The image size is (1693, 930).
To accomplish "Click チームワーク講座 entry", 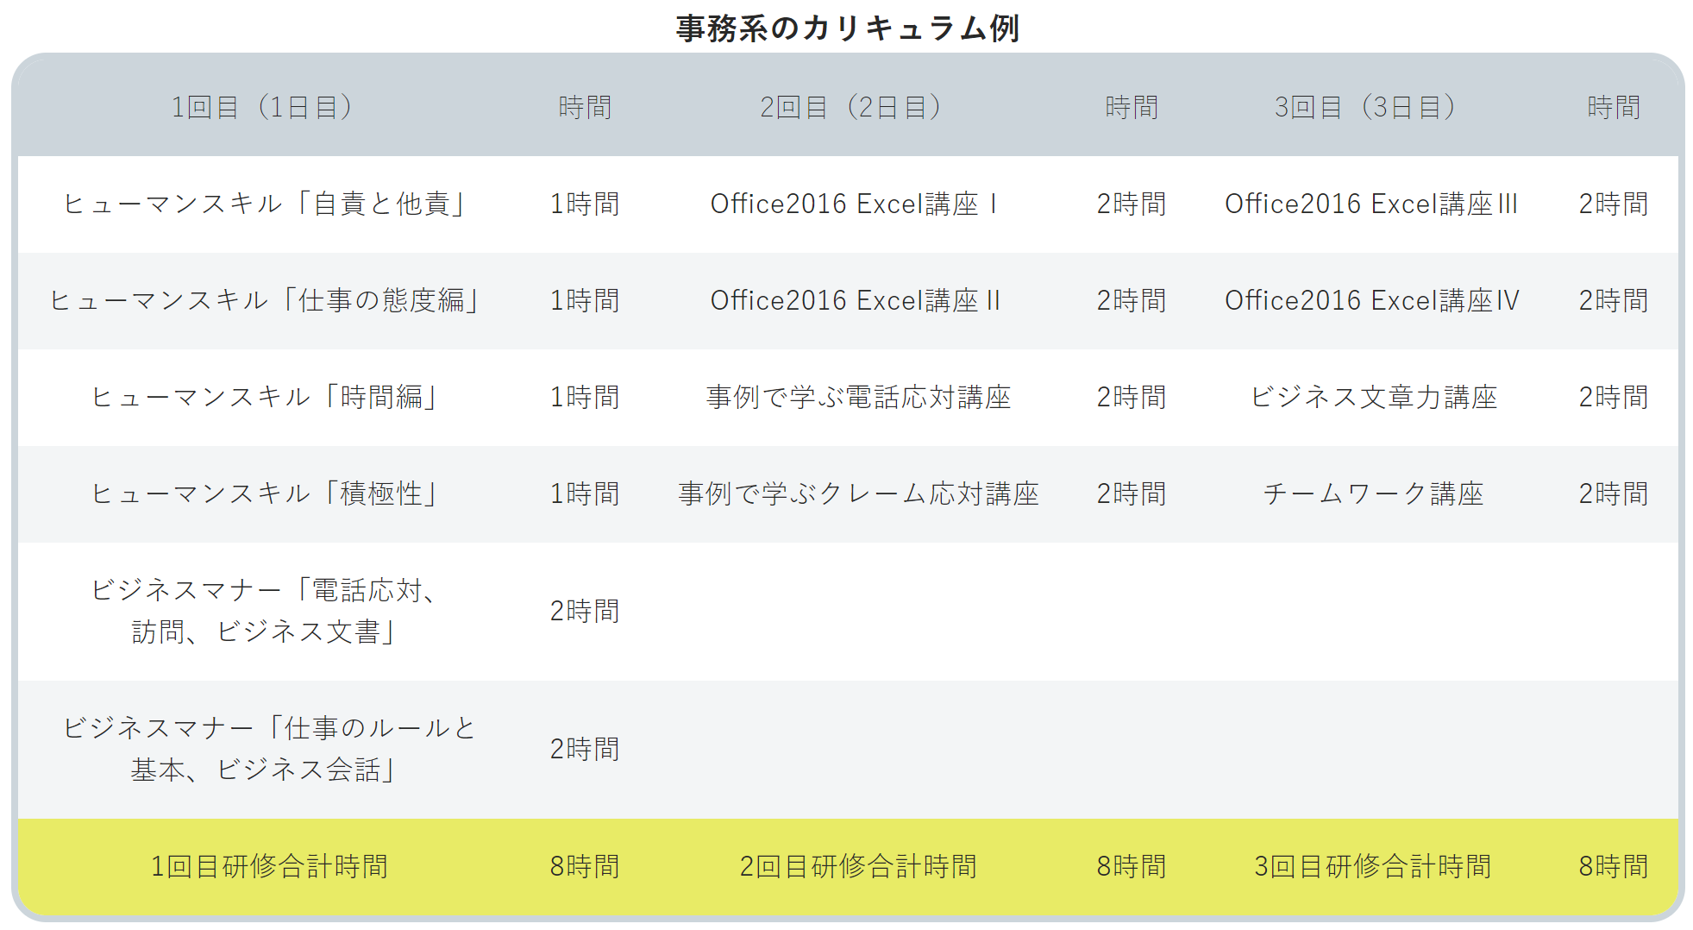I will click(x=1375, y=494).
